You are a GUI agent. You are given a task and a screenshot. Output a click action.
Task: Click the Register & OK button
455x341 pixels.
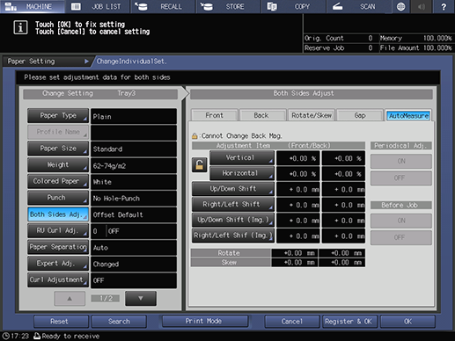pos(349,322)
